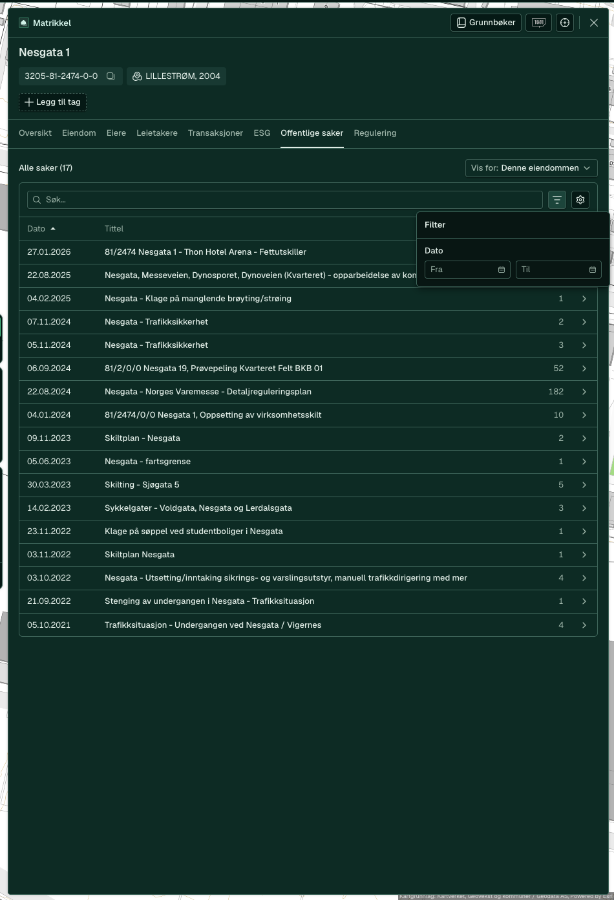Viewport: 614px width, 900px height.
Task: Select the ESG tab
Action: coord(262,133)
